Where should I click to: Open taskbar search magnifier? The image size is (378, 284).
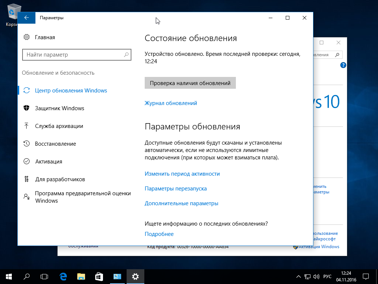(x=27, y=277)
